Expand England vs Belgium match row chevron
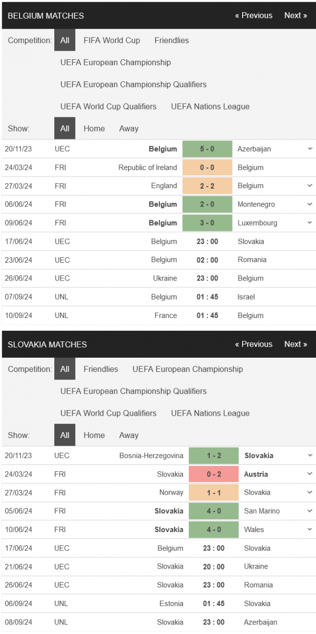The width and height of the screenshot is (316, 634). 310,186
